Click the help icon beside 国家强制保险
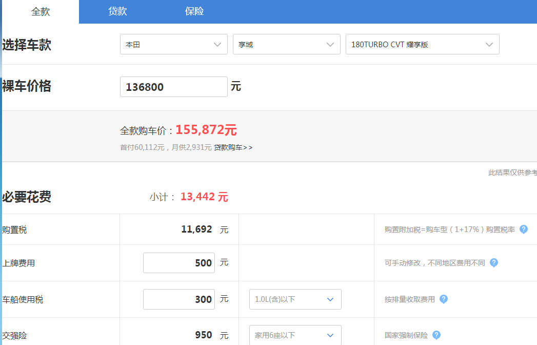The width and height of the screenshot is (537, 345). tap(436, 335)
